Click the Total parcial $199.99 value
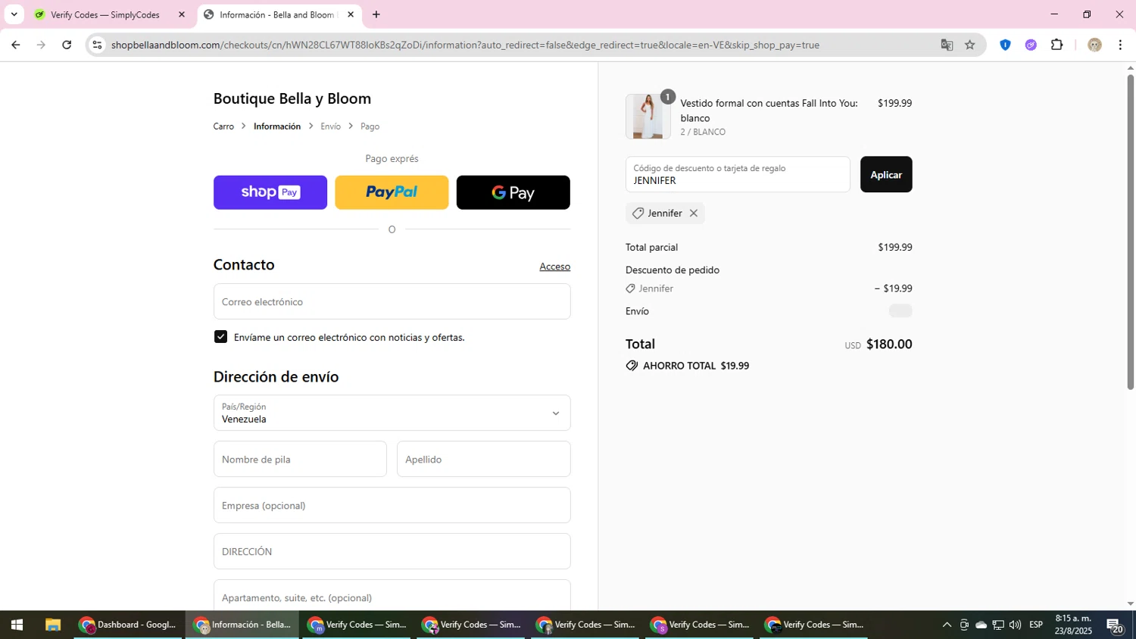Image resolution: width=1136 pixels, height=639 pixels. click(x=895, y=248)
